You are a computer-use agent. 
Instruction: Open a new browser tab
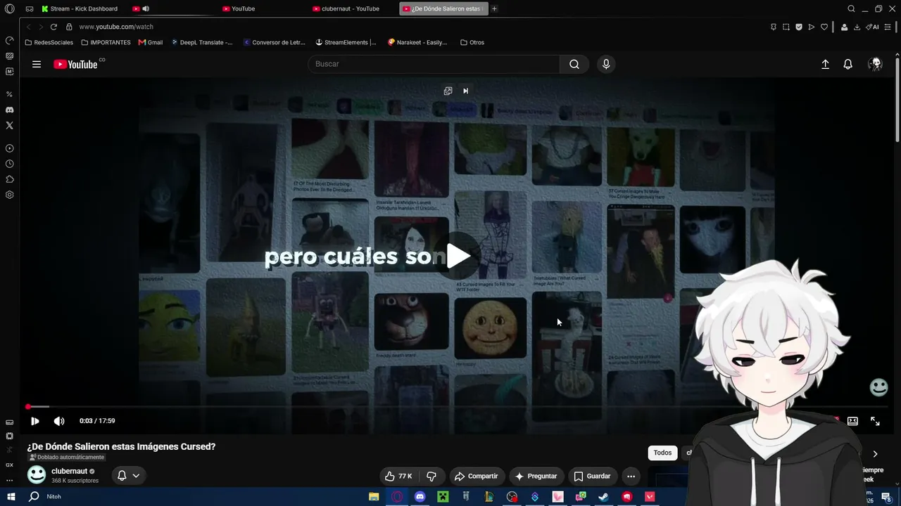(x=494, y=8)
